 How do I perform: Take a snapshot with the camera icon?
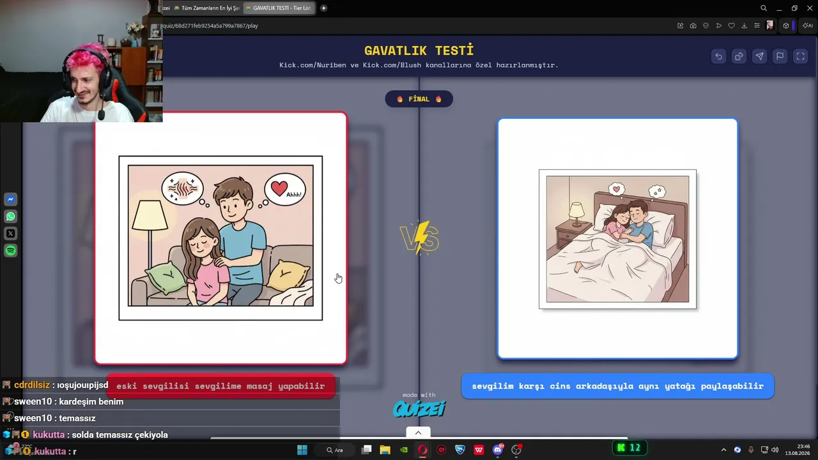(x=693, y=26)
